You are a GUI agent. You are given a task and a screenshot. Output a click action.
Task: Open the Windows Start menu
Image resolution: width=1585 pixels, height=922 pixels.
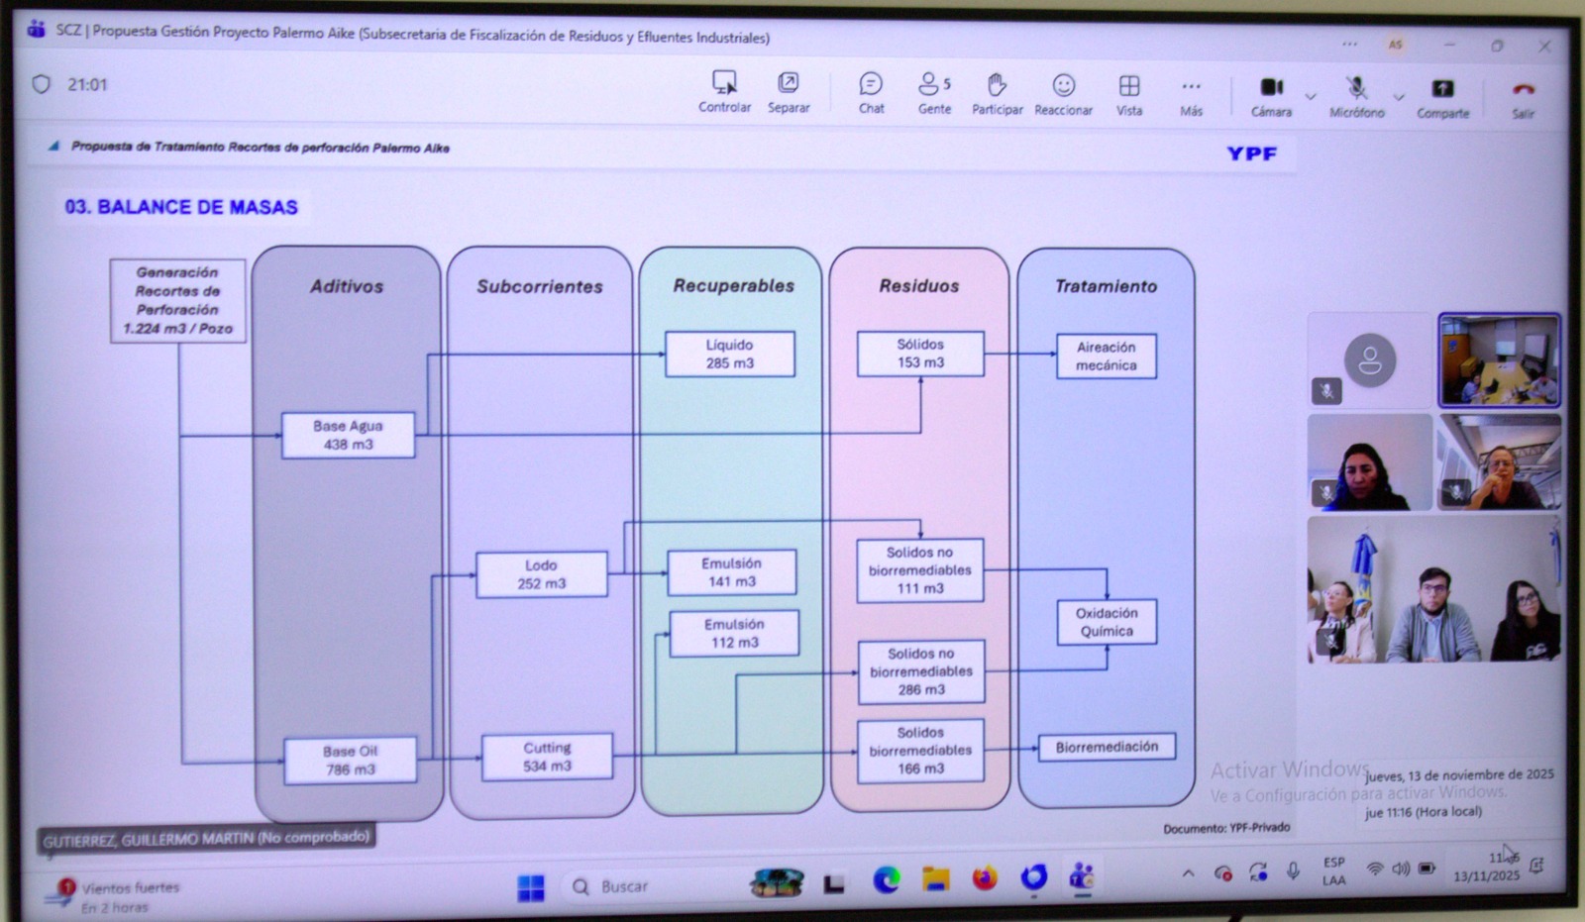tap(531, 887)
